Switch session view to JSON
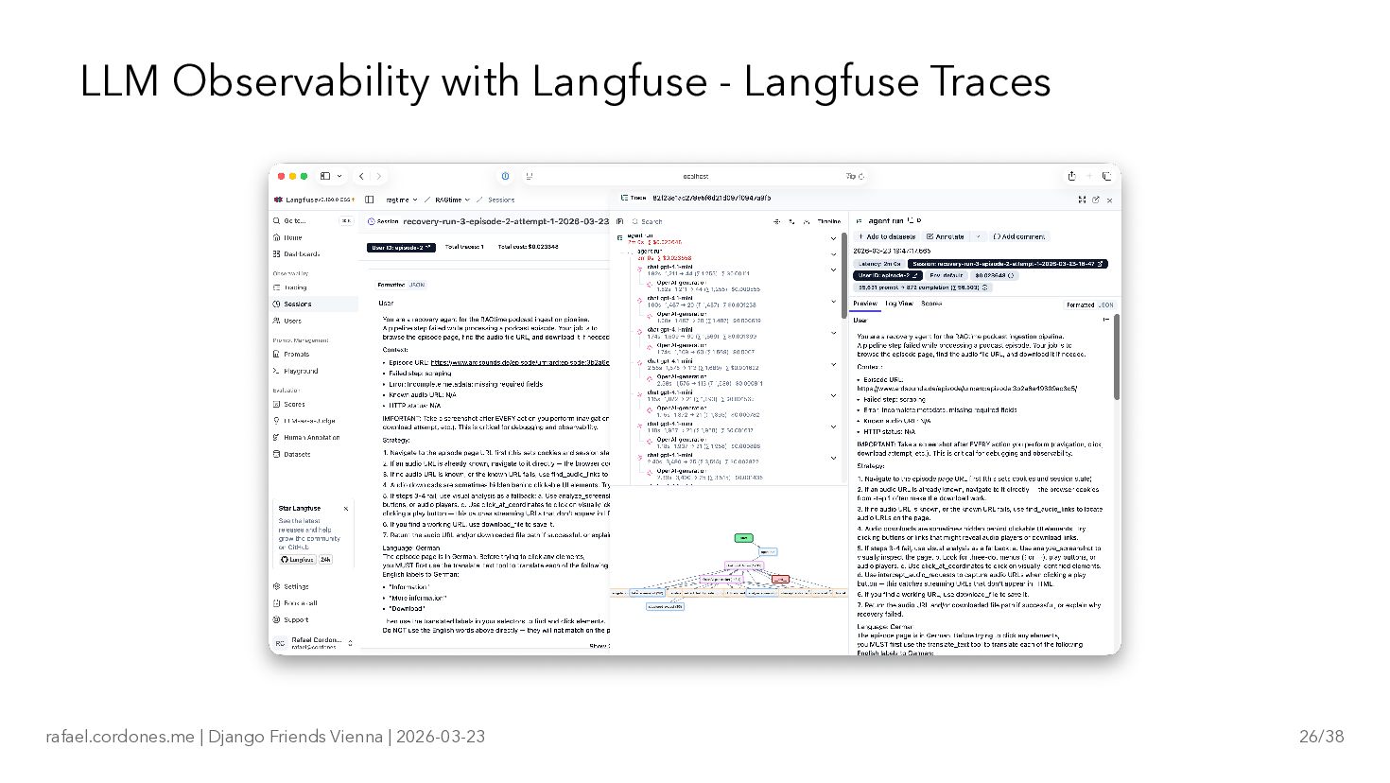This screenshot has width=1390, height=783. [x=417, y=285]
